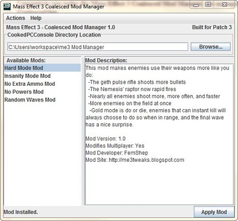Click the Mod Installed status text

pyautogui.click(x=21, y=212)
